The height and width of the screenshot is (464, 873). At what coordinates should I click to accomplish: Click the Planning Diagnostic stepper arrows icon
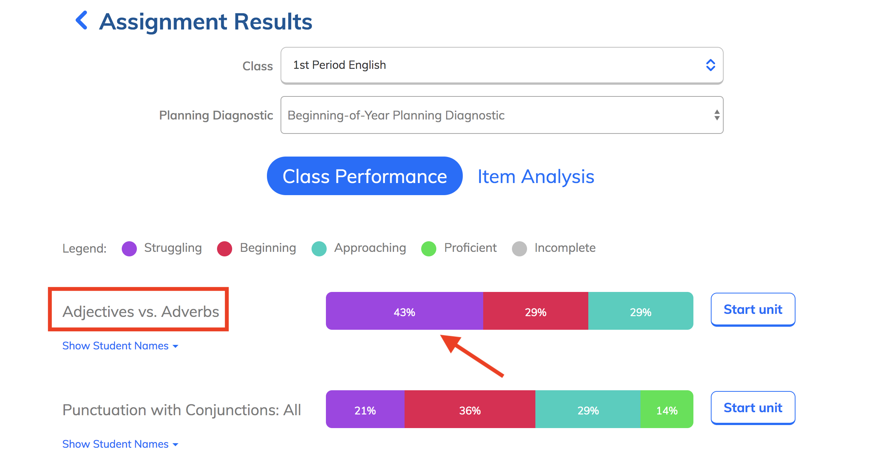(x=716, y=115)
